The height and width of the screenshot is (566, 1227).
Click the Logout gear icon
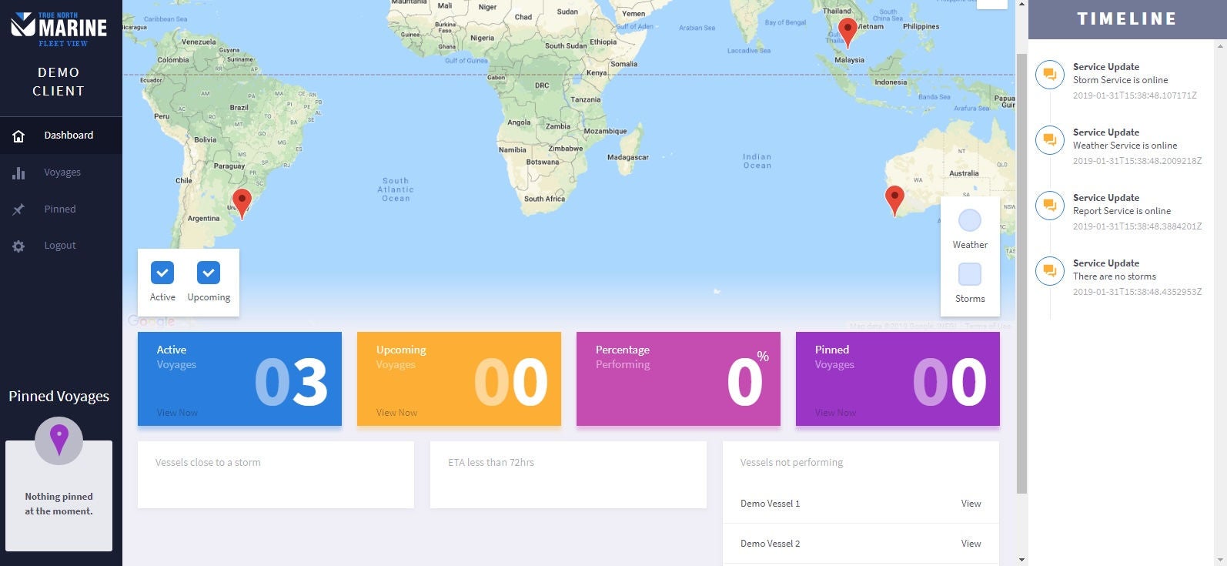click(x=18, y=246)
